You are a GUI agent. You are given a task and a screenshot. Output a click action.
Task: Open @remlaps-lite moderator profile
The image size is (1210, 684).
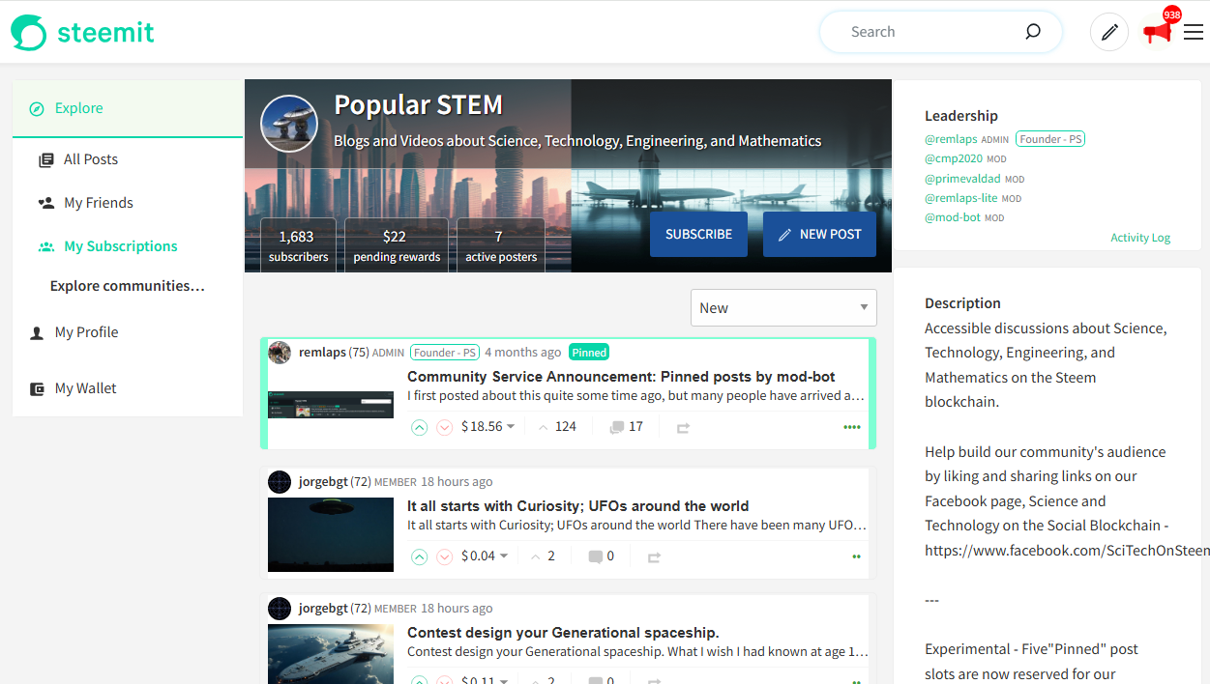pyautogui.click(x=961, y=198)
